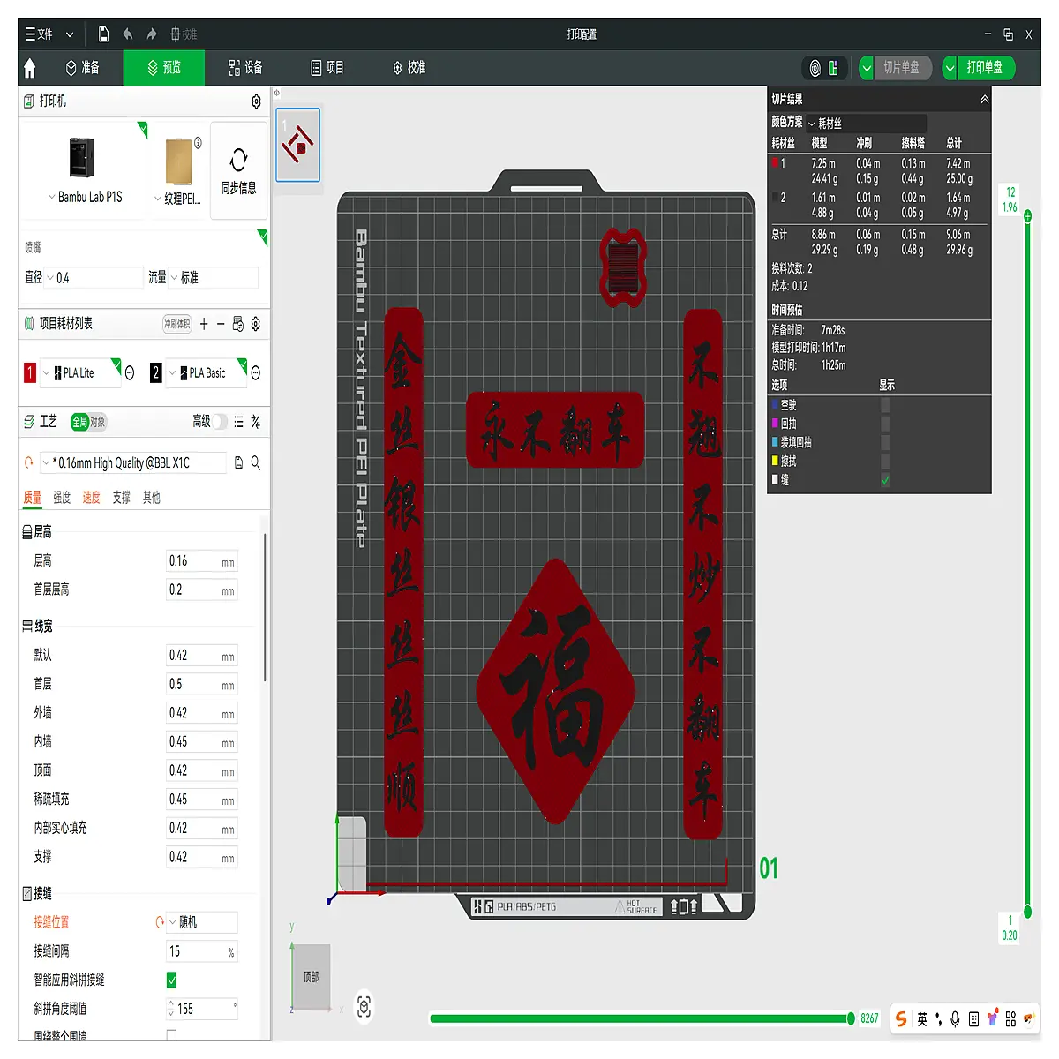Open the 颜色方案 耗材丝 dropdown
1059x1059 pixels.
866,124
